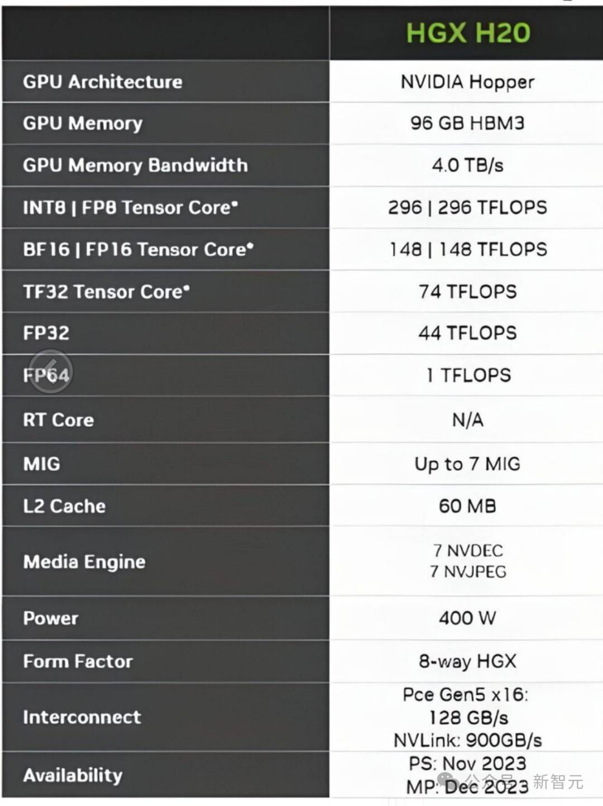Select the NVIDIA Hopper value cell
Viewport: 603px width, 806px height.
pos(467,82)
